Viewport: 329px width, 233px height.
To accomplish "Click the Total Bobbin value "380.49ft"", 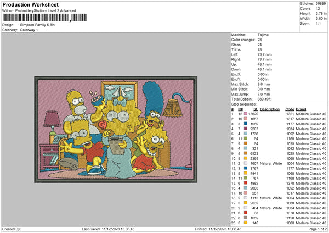I will pos(264,99).
